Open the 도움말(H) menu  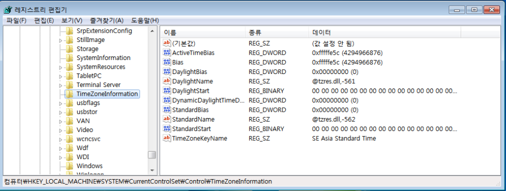pyautogui.click(x=145, y=20)
